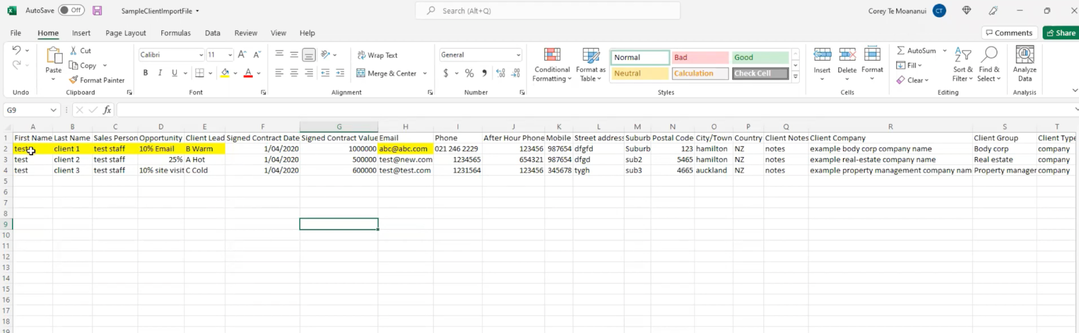Open the font name Calibri dropdown
Viewport: 1079px width, 333px height.
click(201, 55)
